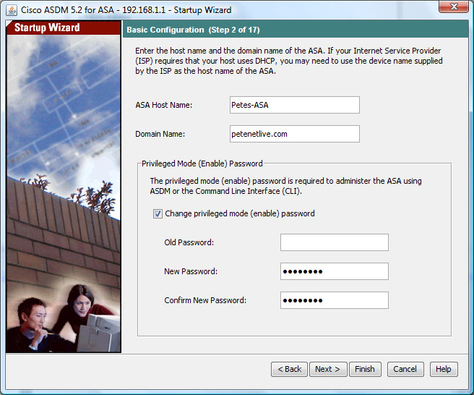Click the New Password field
Image resolution: width=474 pixels, height=395 pixels.
335,271
